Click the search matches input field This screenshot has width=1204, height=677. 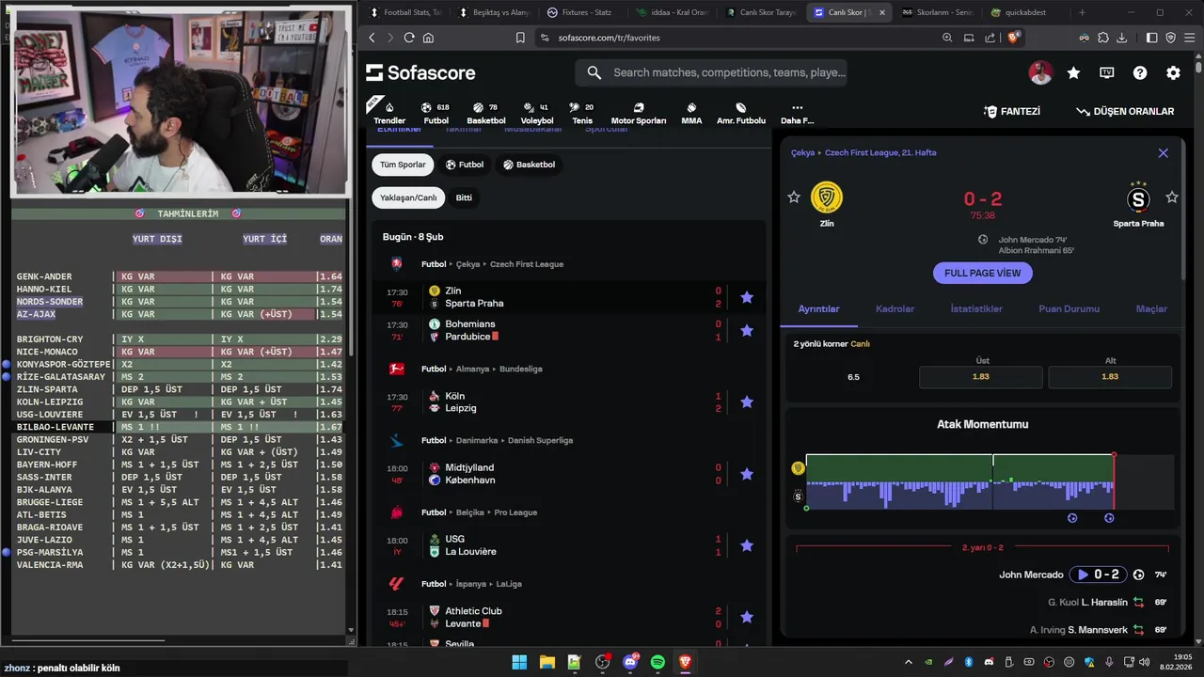(x=711, y=72)
